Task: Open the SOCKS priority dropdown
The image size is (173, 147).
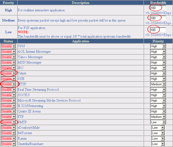Action: coord(158,95)
